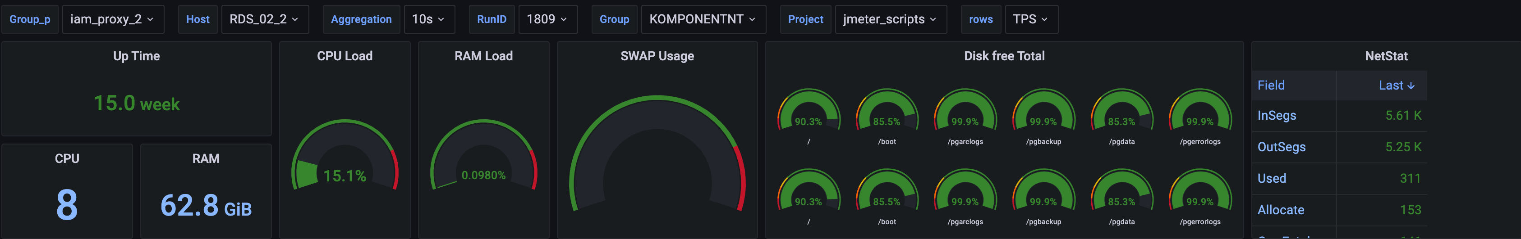Viewport: 1521px width, 239px height.
Task: Click the top-row / disk gauge at 90.3%
Action: (809, 110)
